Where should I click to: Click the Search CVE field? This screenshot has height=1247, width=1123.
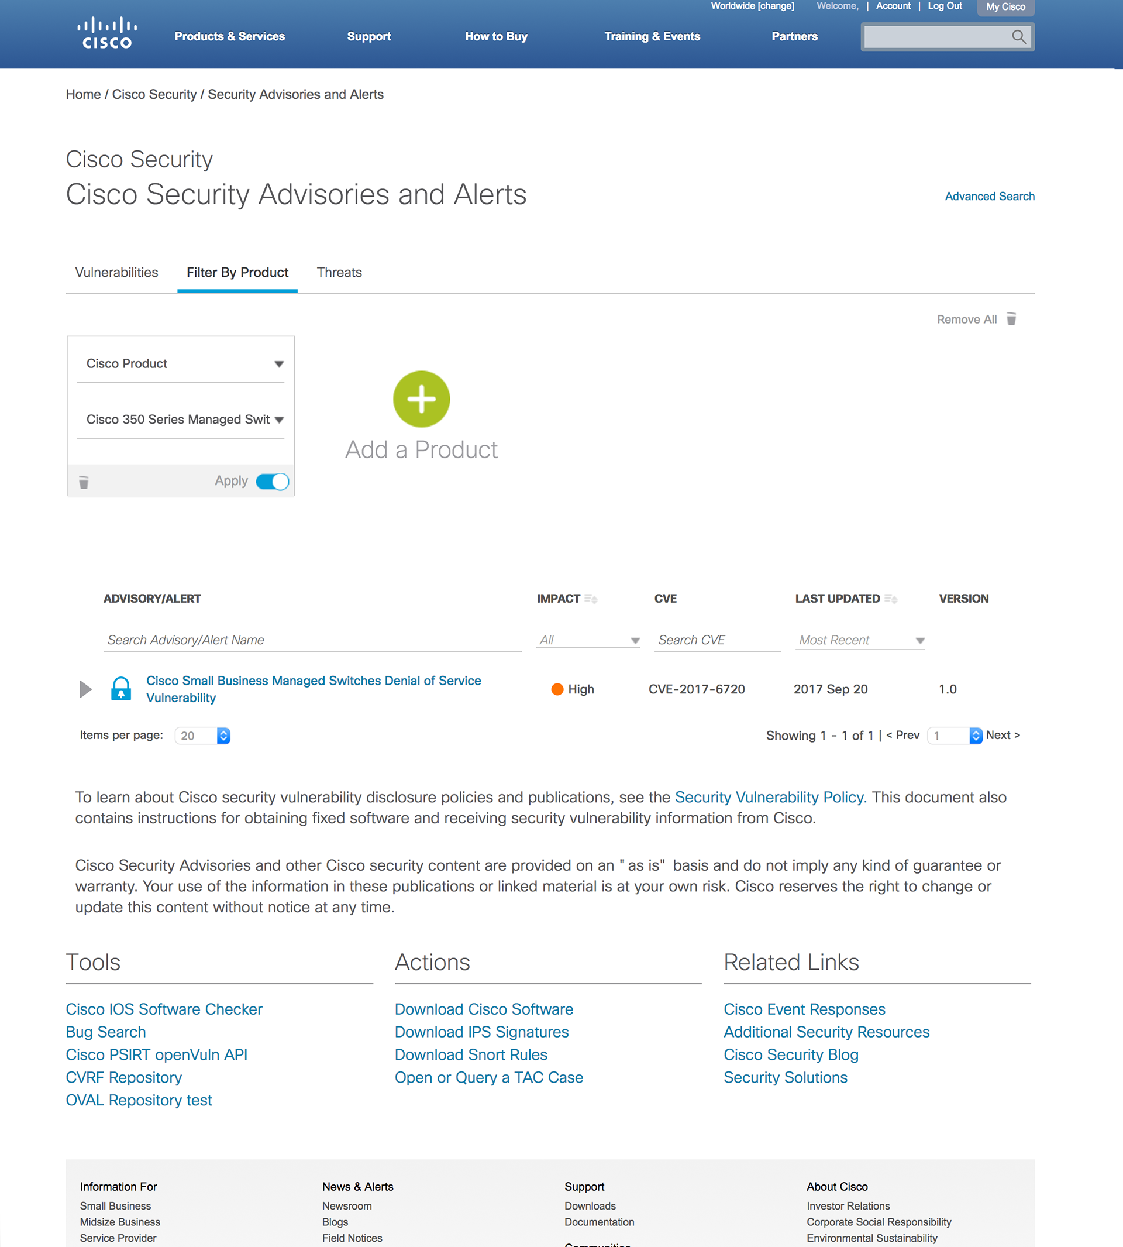718,640
